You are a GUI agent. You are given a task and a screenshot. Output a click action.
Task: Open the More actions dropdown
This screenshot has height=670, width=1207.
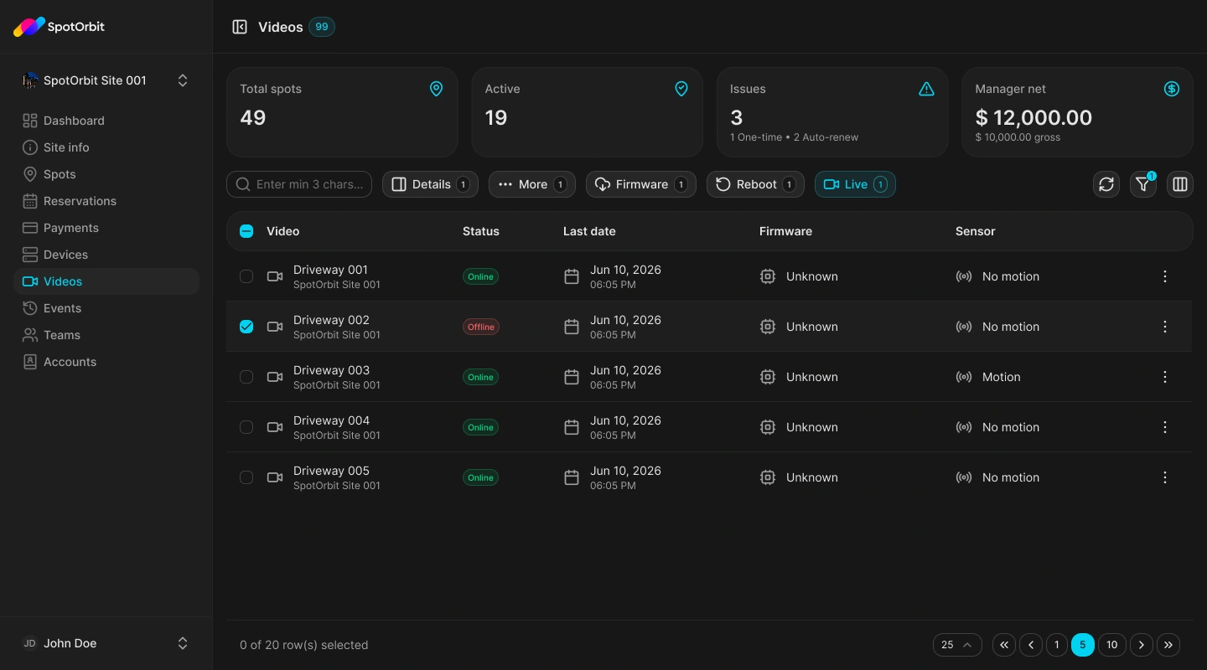pyautogui.click(x=532, y=184)
